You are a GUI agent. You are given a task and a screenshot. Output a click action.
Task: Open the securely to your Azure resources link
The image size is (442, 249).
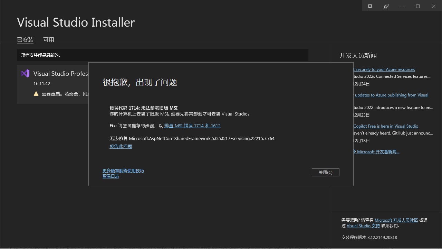(384, 69)
